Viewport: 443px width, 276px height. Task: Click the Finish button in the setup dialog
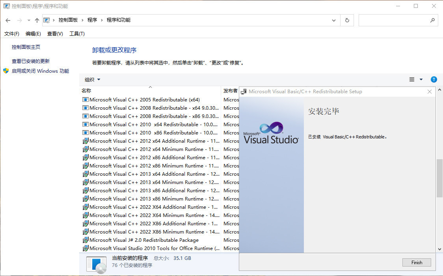(x=417, y=262)
